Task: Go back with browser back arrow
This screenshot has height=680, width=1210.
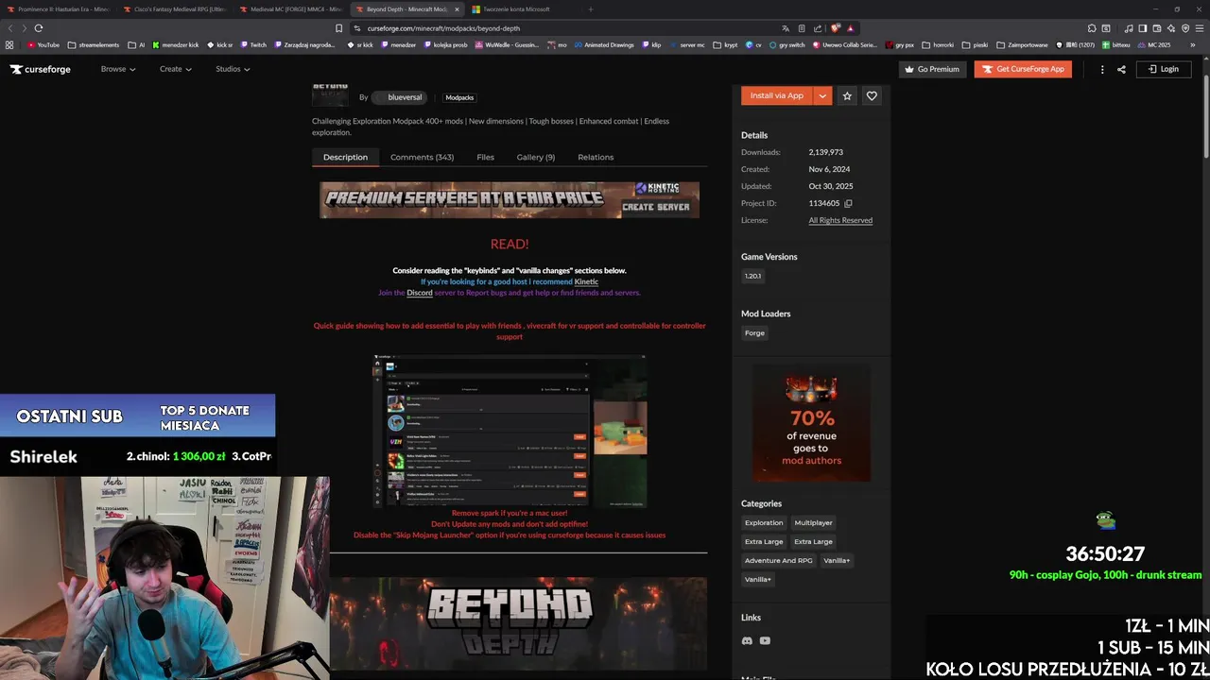Action: [x=10, y=28]
